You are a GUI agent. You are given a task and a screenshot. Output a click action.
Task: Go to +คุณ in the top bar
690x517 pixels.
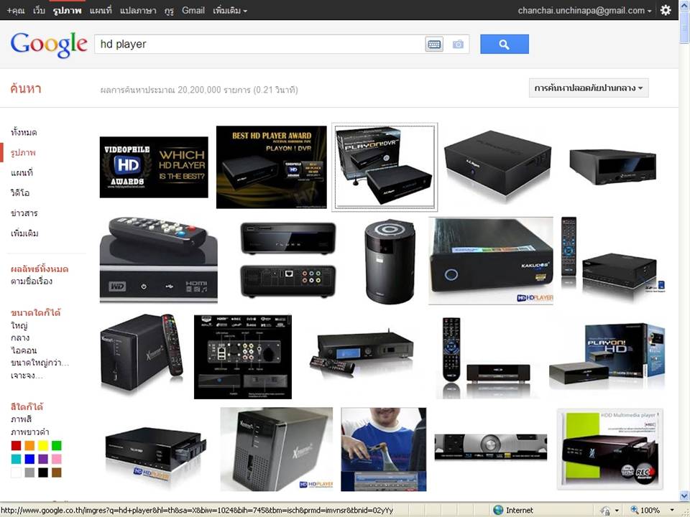pos(16,11)
